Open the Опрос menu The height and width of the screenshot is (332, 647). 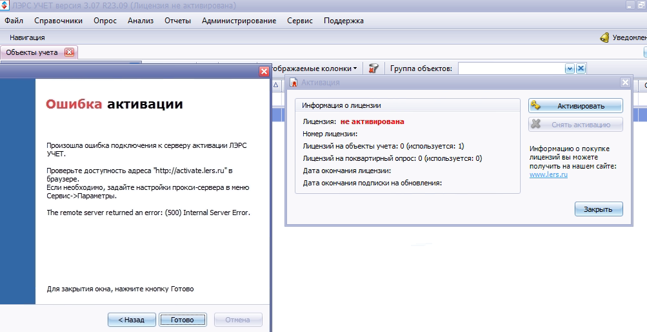click(x=105, y=21)
